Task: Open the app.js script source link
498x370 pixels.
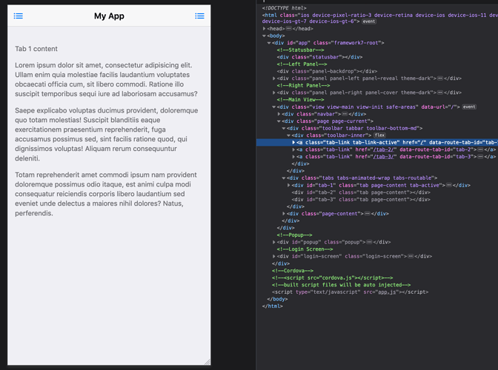Action: point(386,292)
